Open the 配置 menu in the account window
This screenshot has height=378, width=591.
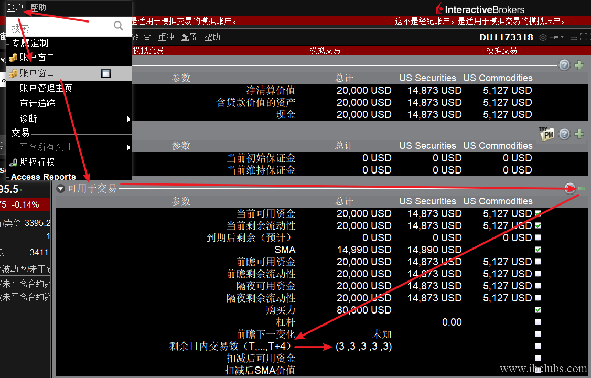coord(189,37)
